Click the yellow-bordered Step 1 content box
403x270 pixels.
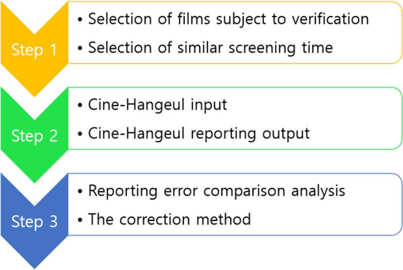pos(235,32)
